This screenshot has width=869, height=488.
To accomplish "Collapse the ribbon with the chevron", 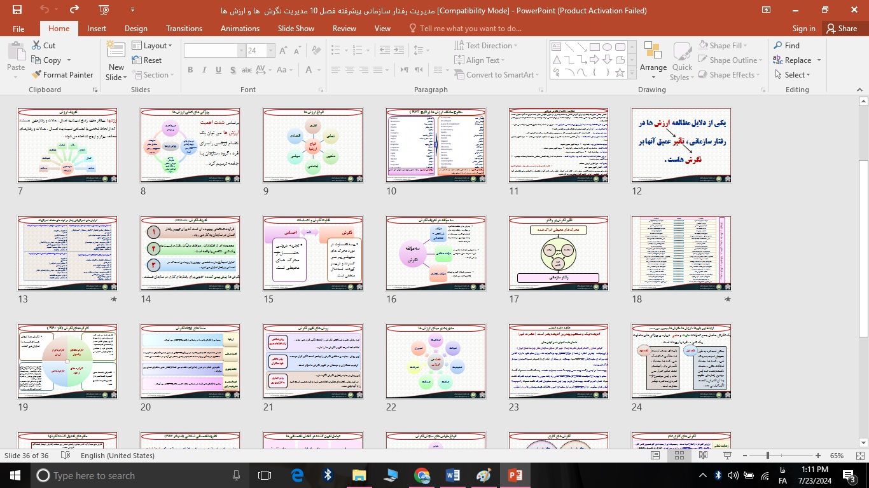I will tap(859, 90).
